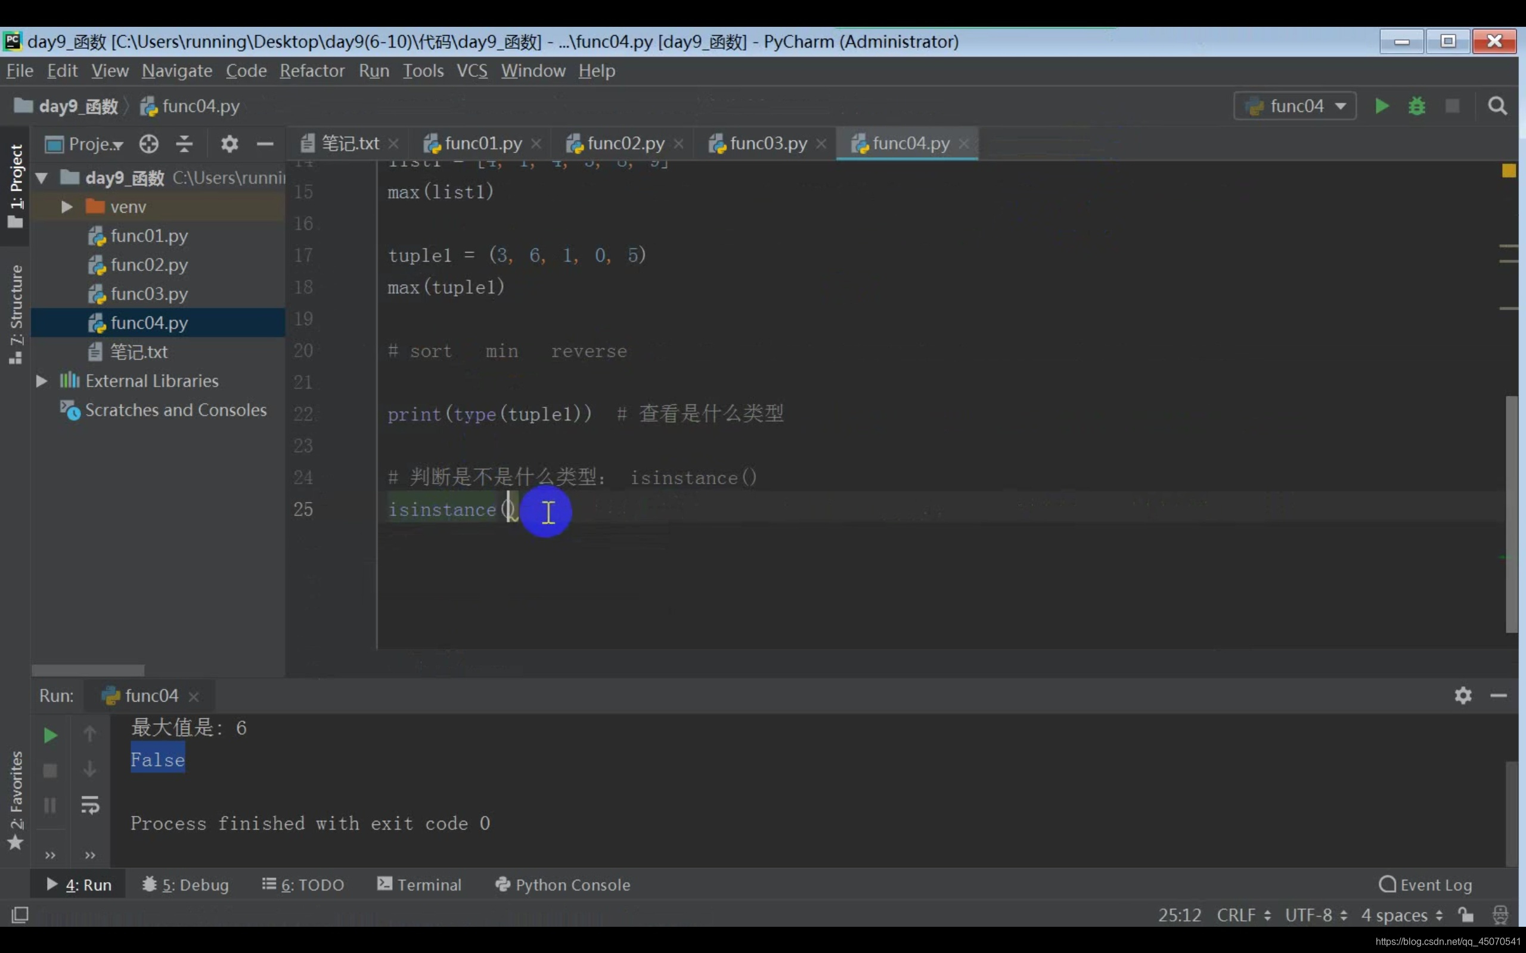Image resolution: width=1526 pixels, height=953 pixels.
Task: Start debugging with the bug icon
Action: click(x=1416, y=106)
